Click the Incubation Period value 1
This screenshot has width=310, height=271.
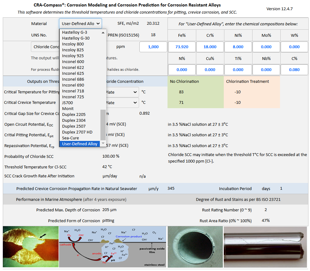281,188
